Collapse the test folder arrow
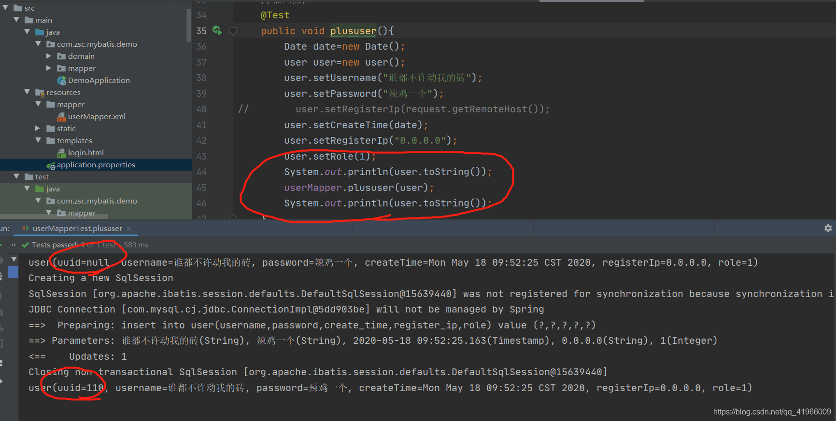This screenshot has height=421, width=836. [x=16, y=177]
